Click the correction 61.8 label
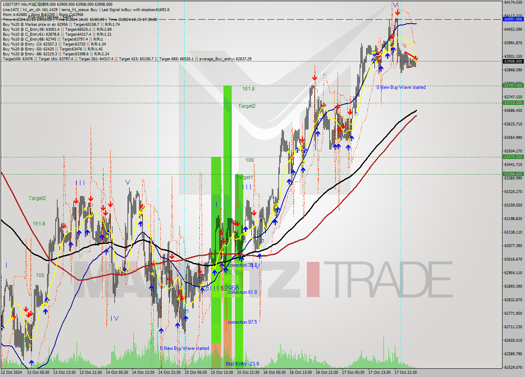525x377 pixels. [x=242, y=292]
